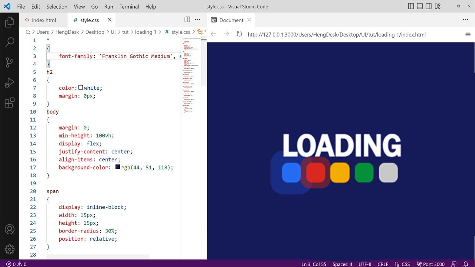Change line endings via CRLF

pos(383,264)
